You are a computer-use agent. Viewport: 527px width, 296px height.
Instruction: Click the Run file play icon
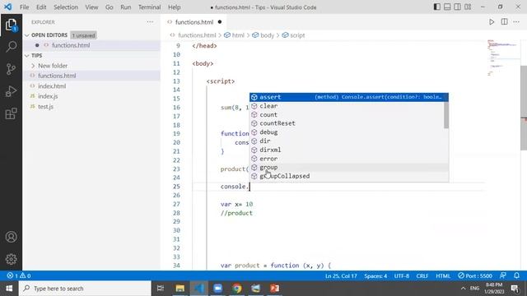tap(492, 22)
